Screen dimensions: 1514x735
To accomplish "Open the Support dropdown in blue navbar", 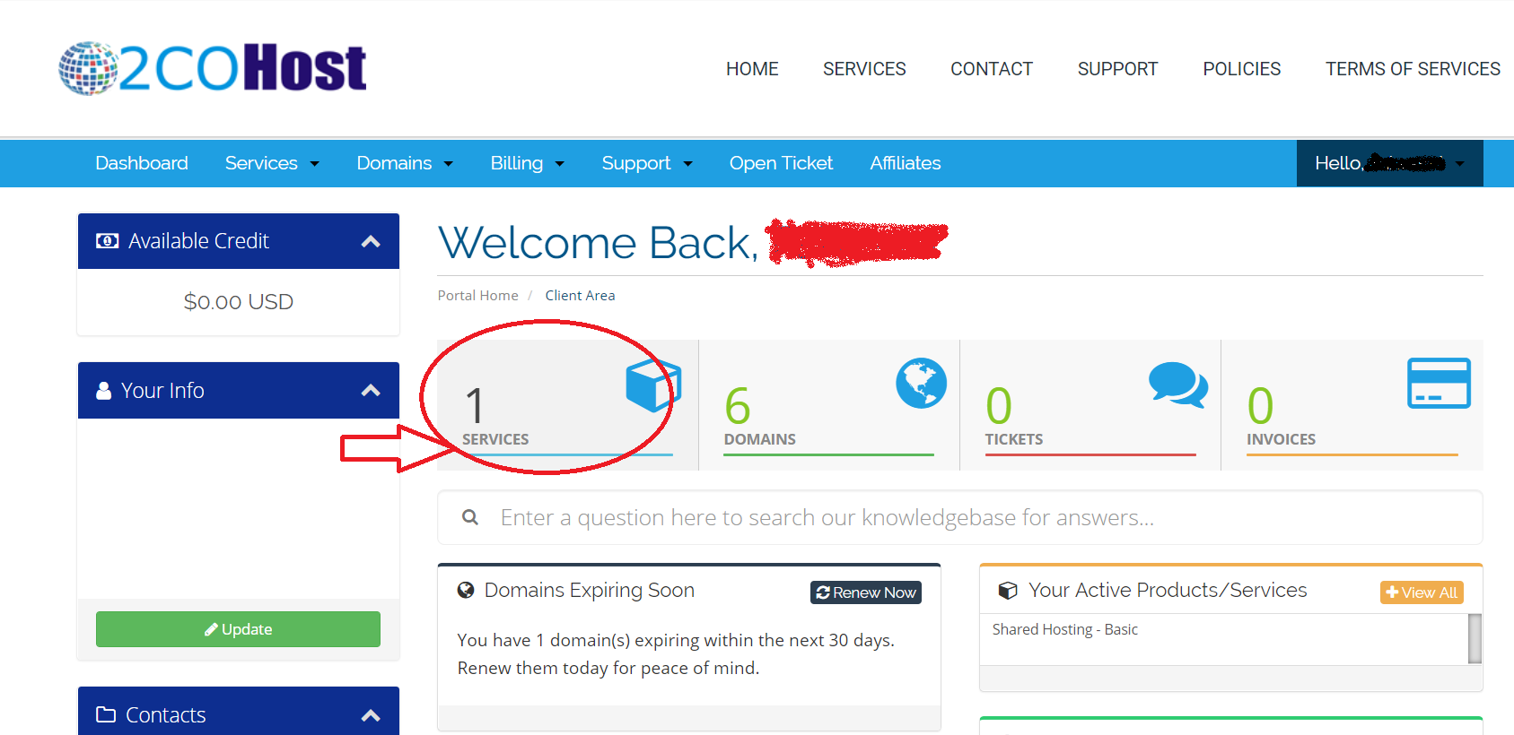I will coord(647,163).
